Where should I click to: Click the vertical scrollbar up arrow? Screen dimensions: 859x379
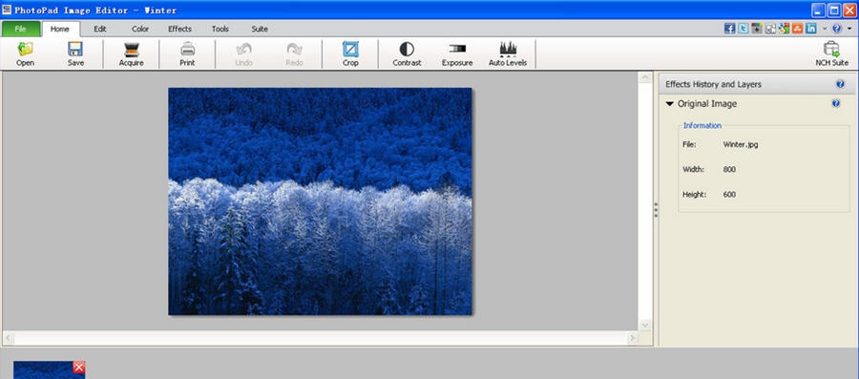click(x=645, y=77)
